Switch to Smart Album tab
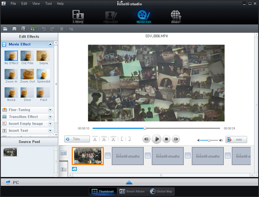259x197 pixels. (x=132, y=191)
